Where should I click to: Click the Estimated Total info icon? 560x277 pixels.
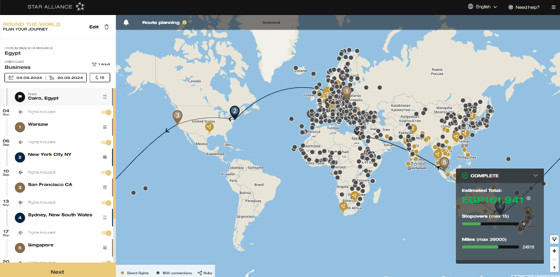(x=529, y=199)
